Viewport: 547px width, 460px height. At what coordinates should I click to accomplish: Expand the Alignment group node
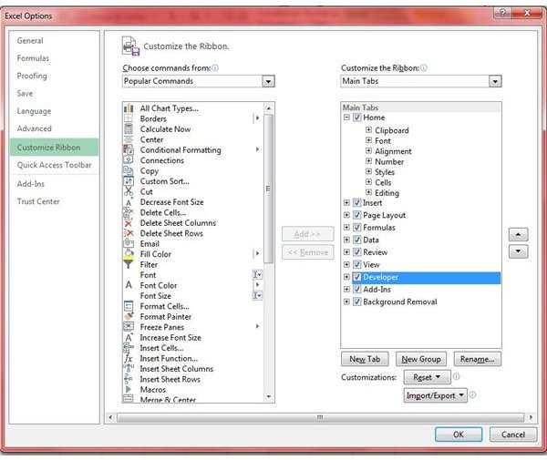click(368, 150)
